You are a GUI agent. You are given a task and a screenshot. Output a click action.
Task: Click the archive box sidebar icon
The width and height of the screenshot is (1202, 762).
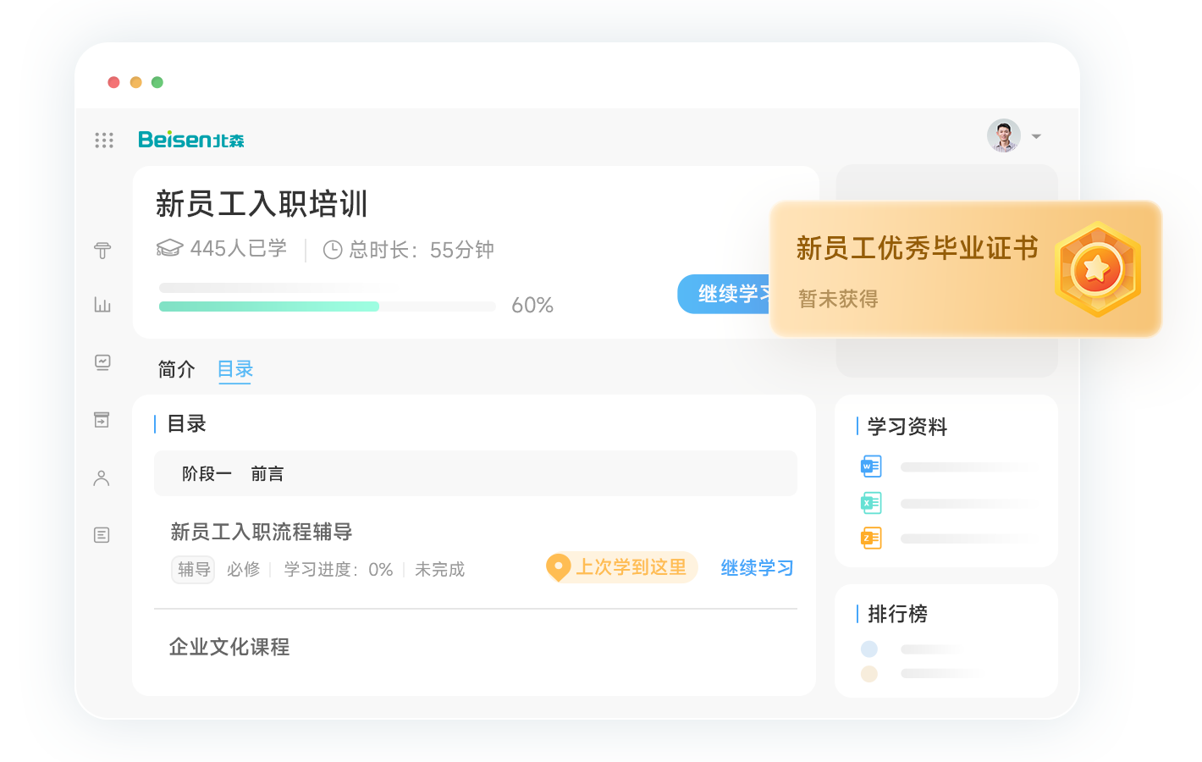click(x=102, y=420)
